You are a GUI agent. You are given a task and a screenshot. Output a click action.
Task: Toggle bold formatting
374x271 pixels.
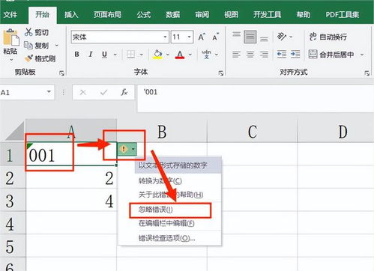[x=77, y=54]
